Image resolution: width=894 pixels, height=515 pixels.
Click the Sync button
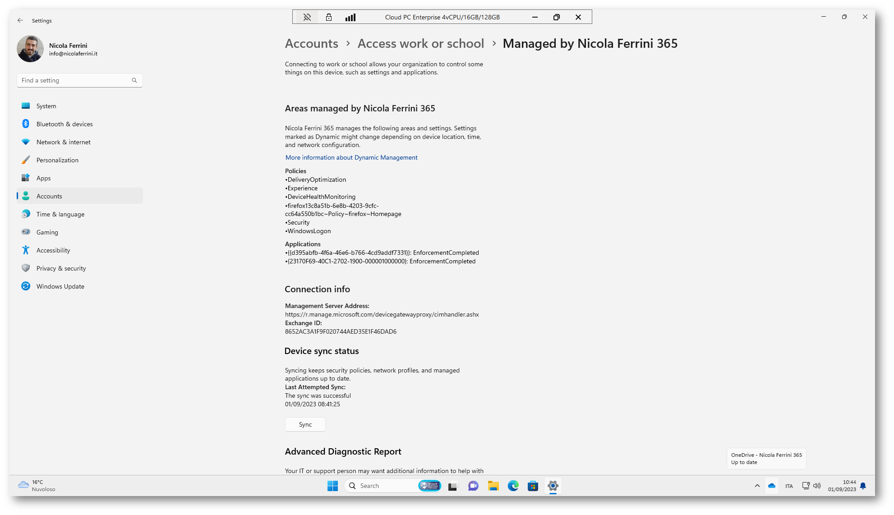click(x=305, y=424)
